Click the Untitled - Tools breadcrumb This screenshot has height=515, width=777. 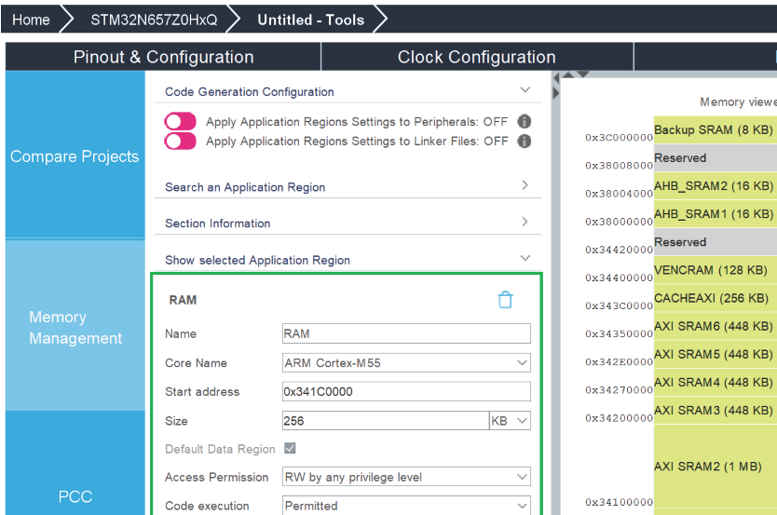click(x=310, y=20)
